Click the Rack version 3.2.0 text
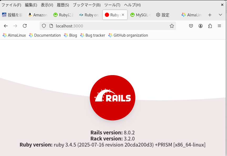 click(112, 139)
